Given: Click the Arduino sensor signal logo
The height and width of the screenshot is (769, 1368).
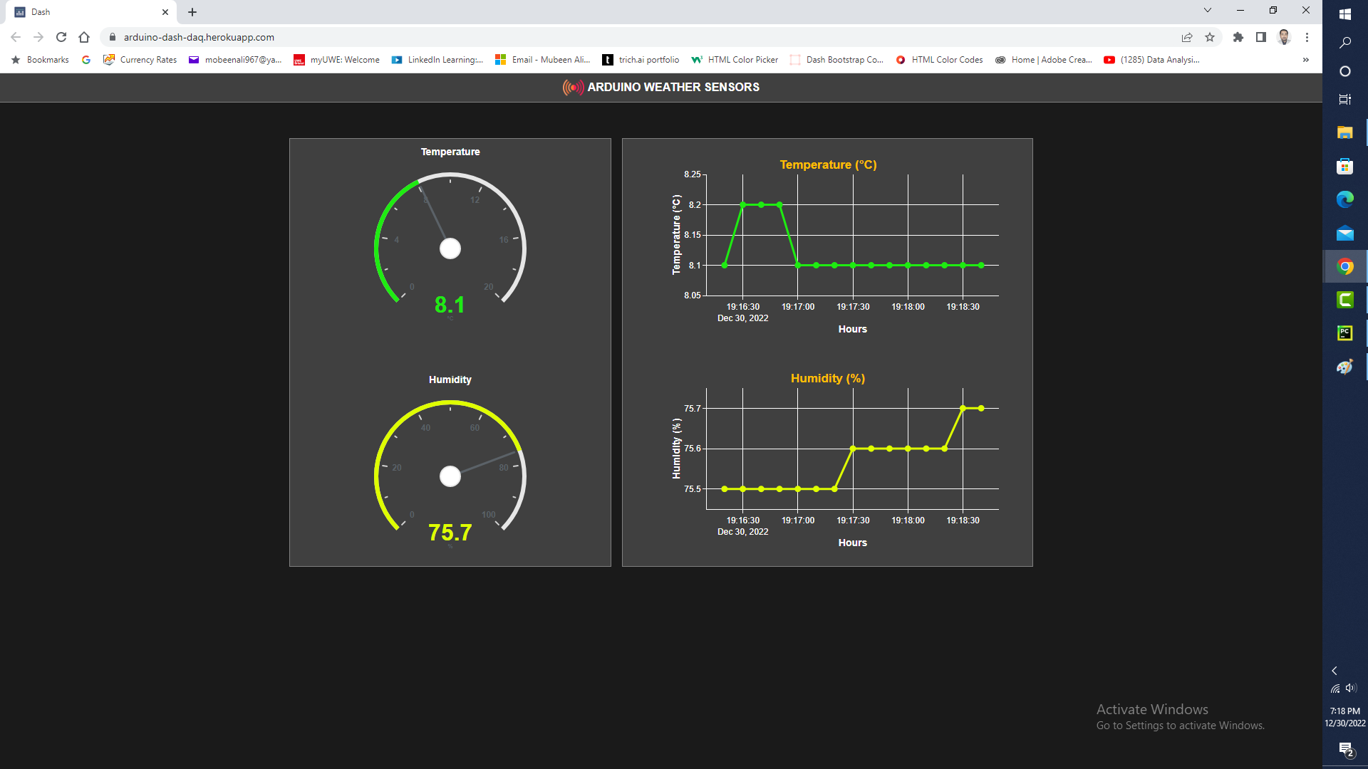Looking at the screenshot, I should click(573, 87).
